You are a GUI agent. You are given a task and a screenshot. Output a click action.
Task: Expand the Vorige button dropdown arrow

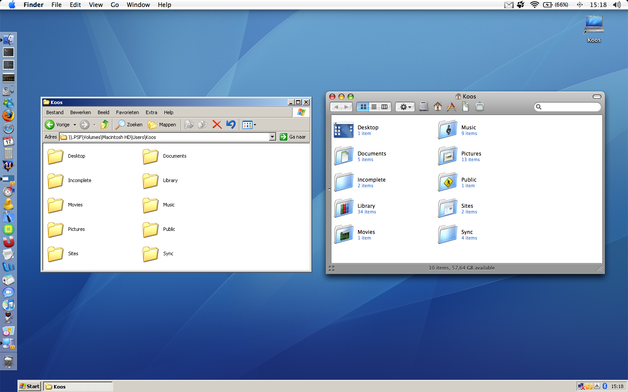tap(75, 125)
